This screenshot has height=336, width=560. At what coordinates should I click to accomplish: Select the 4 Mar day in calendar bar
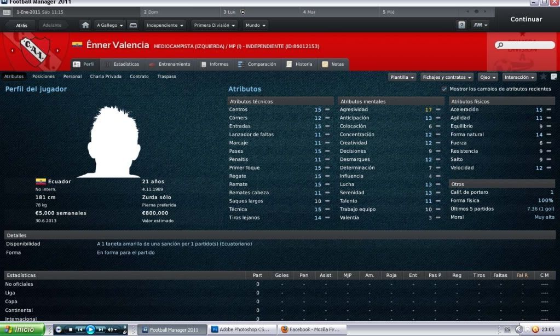[x=339, y=12]
